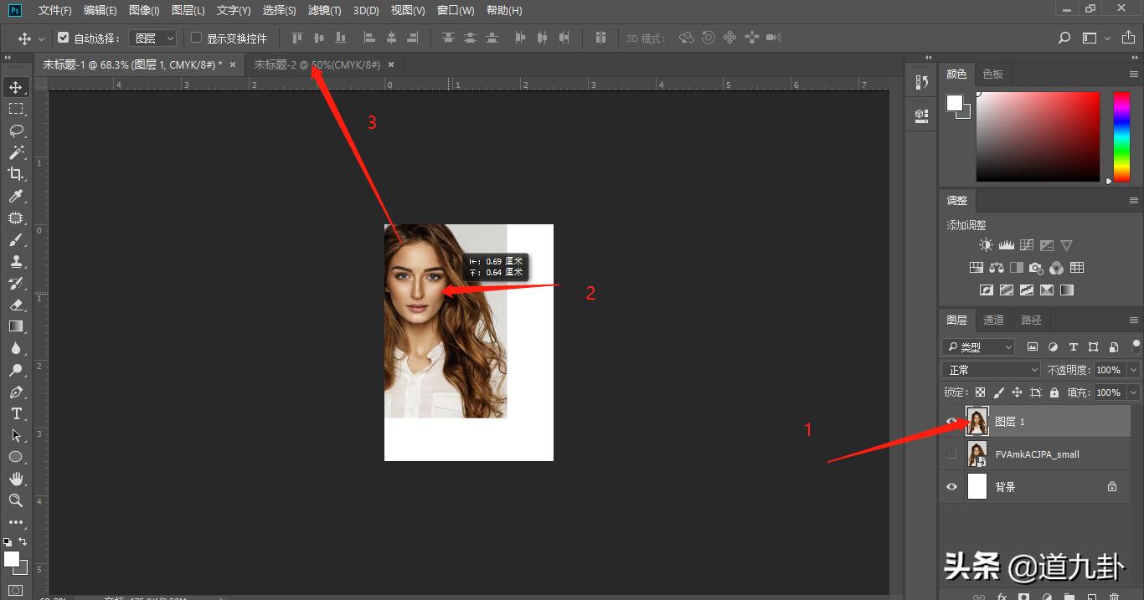The width and height of the screenshot is (1144, 600).
Task: Hide the 图层 1 layer visibility
Action: (x=951, y=422)
